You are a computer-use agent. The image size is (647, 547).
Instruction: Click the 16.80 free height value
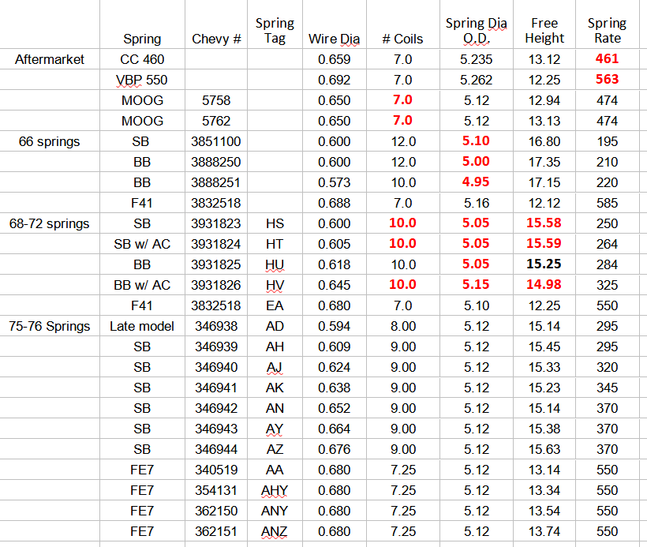pyautogui.click(x=544, y=141)
